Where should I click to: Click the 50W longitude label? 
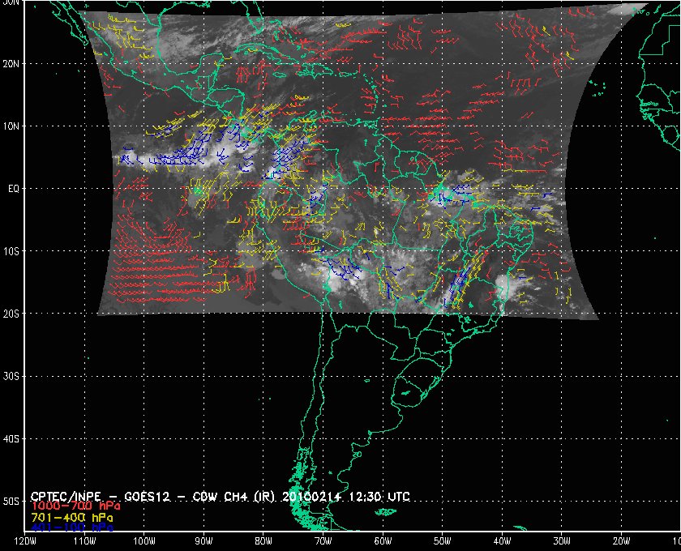coord(442,540)
